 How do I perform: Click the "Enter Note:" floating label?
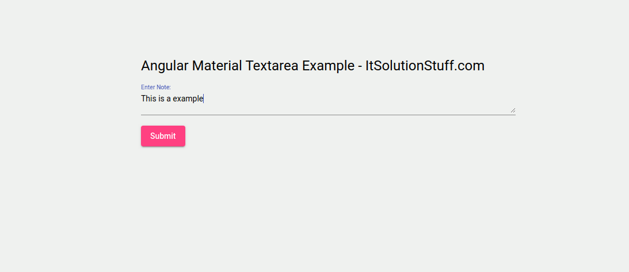coord(156,87)
